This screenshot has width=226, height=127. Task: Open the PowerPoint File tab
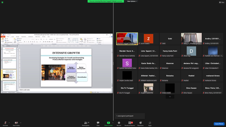click(x=3, y=37)
